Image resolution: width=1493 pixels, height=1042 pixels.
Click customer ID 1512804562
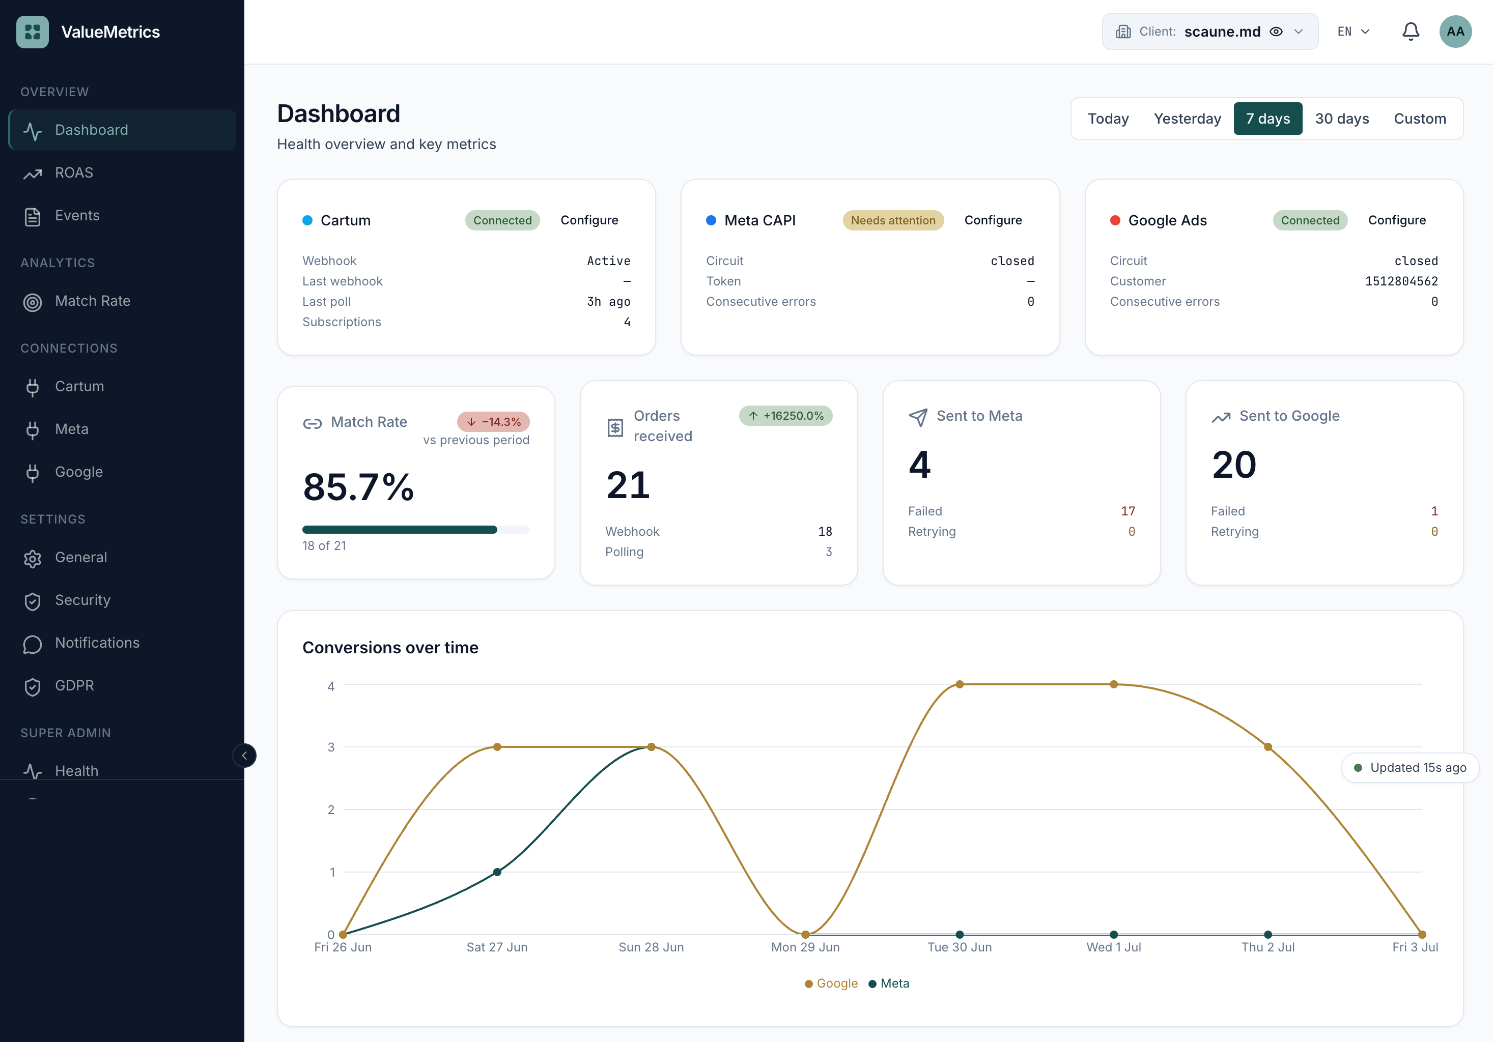tap(1401, 281)
